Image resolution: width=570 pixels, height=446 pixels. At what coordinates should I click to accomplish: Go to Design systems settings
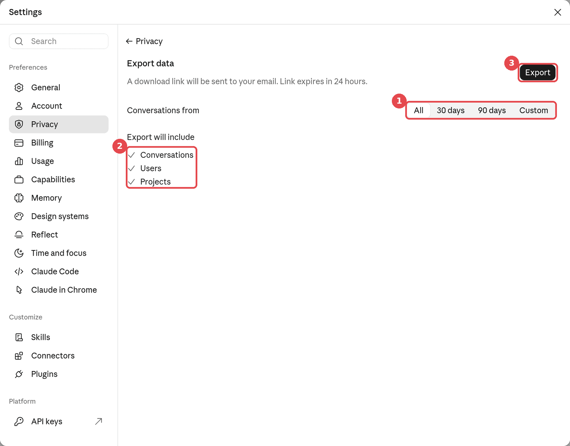coord(59,216)
